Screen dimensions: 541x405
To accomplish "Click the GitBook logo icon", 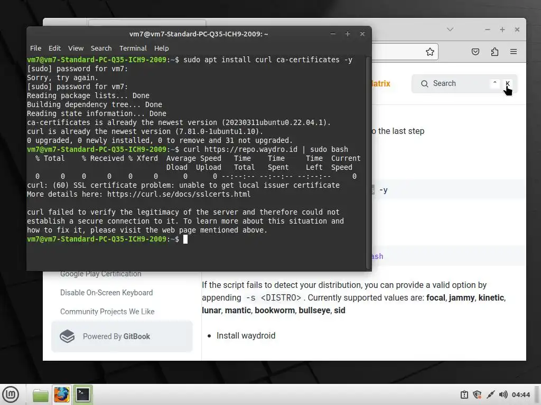I will 67,336.
